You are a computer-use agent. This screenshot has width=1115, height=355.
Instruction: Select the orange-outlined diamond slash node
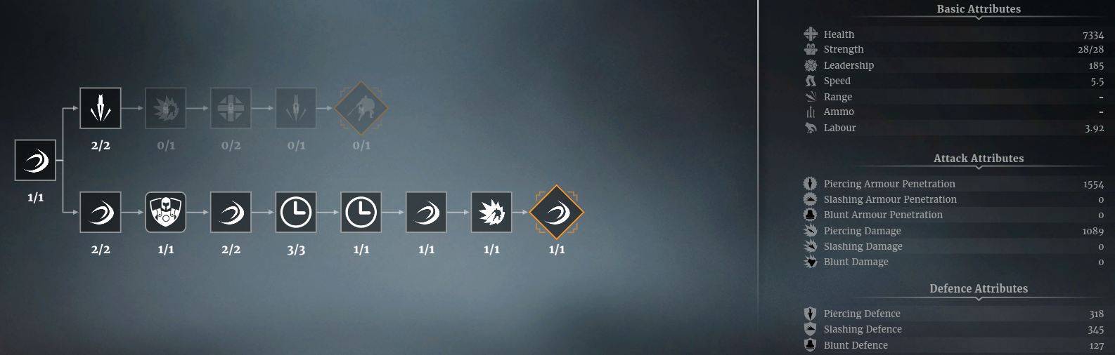point(557,212)
